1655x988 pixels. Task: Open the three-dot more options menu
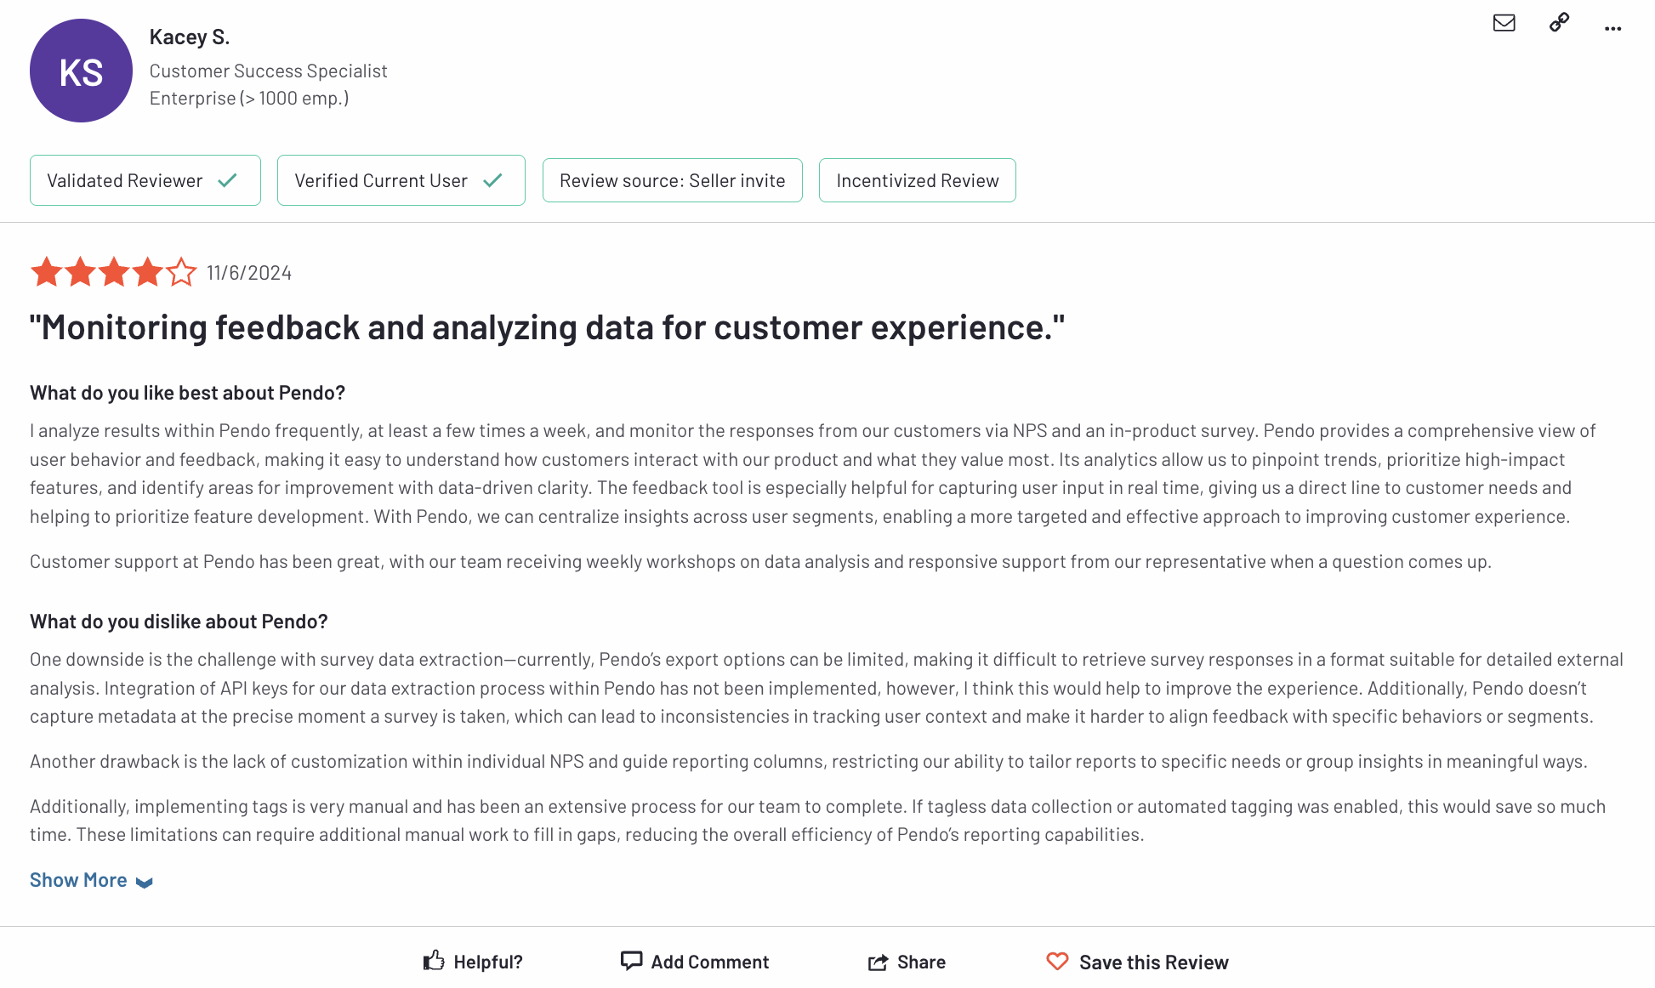tap(1612, 28)
